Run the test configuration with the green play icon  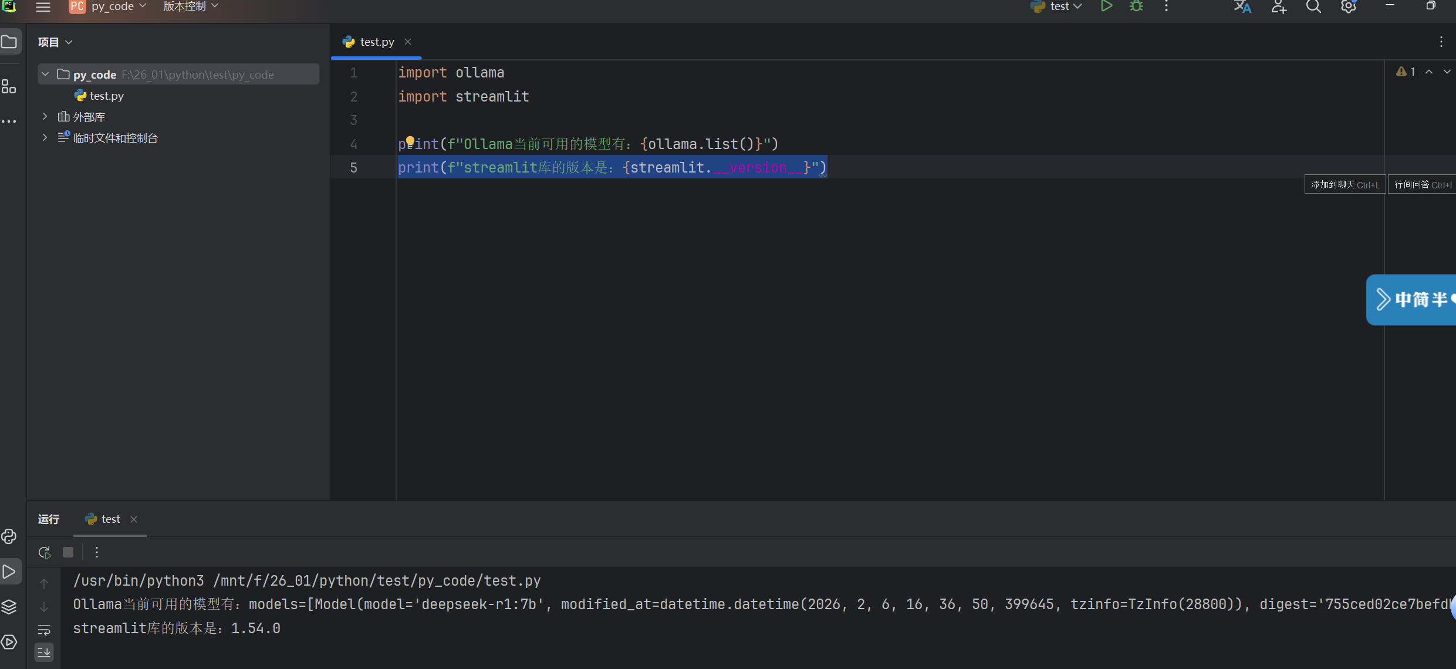pos(1106,6)
